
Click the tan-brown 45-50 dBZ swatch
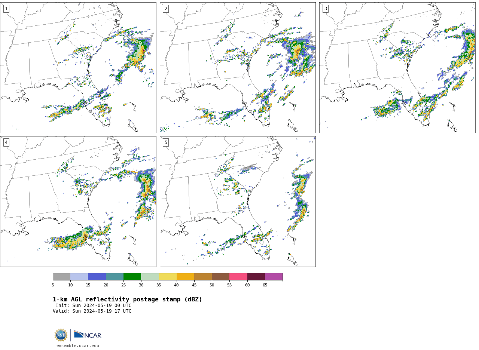tap(203, 277)
